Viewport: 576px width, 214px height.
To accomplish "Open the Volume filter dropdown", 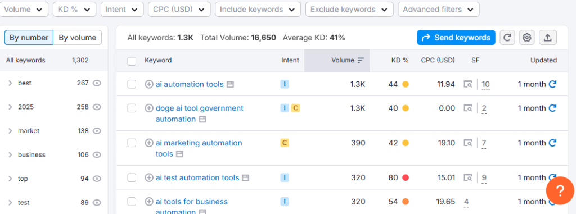I will (x=24, y=10).
